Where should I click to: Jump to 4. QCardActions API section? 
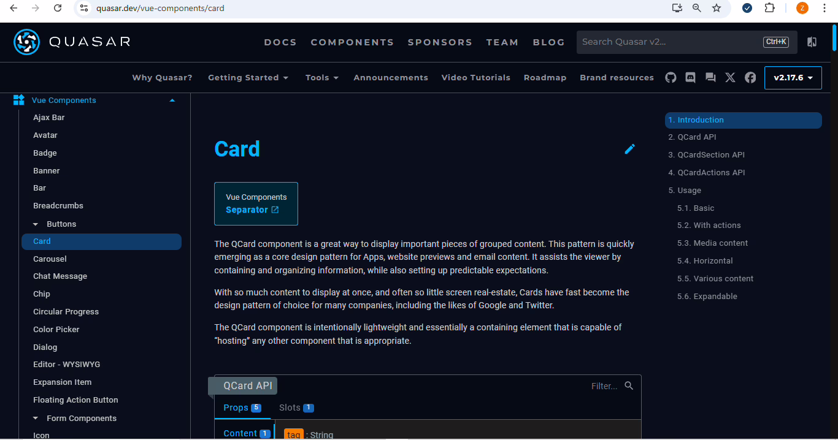coord(707,172)
